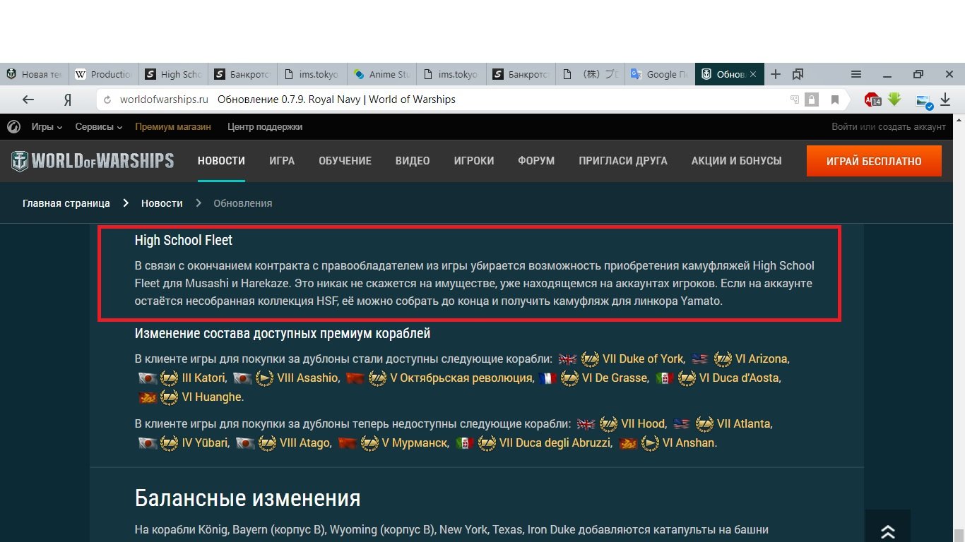Expand the Сервисы dropdown menu
The image size is (965, 542).
point(99,127)
